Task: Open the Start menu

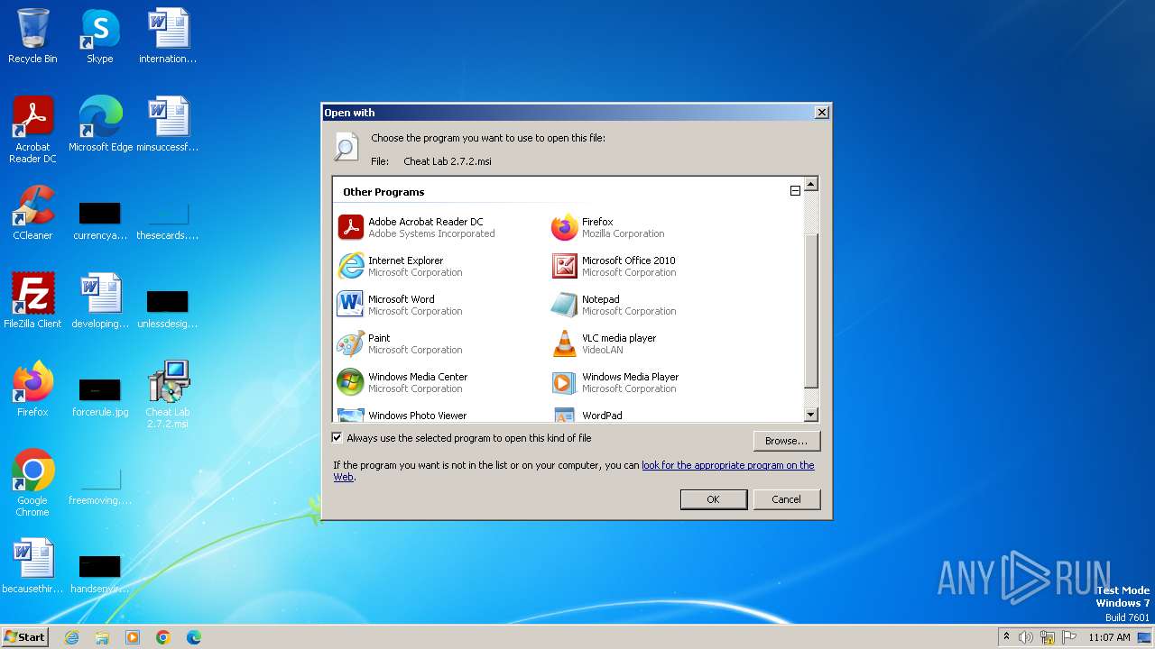Action: point(25,636)
